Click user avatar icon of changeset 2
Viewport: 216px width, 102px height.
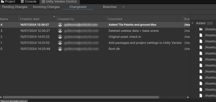[x=60, y=37]
